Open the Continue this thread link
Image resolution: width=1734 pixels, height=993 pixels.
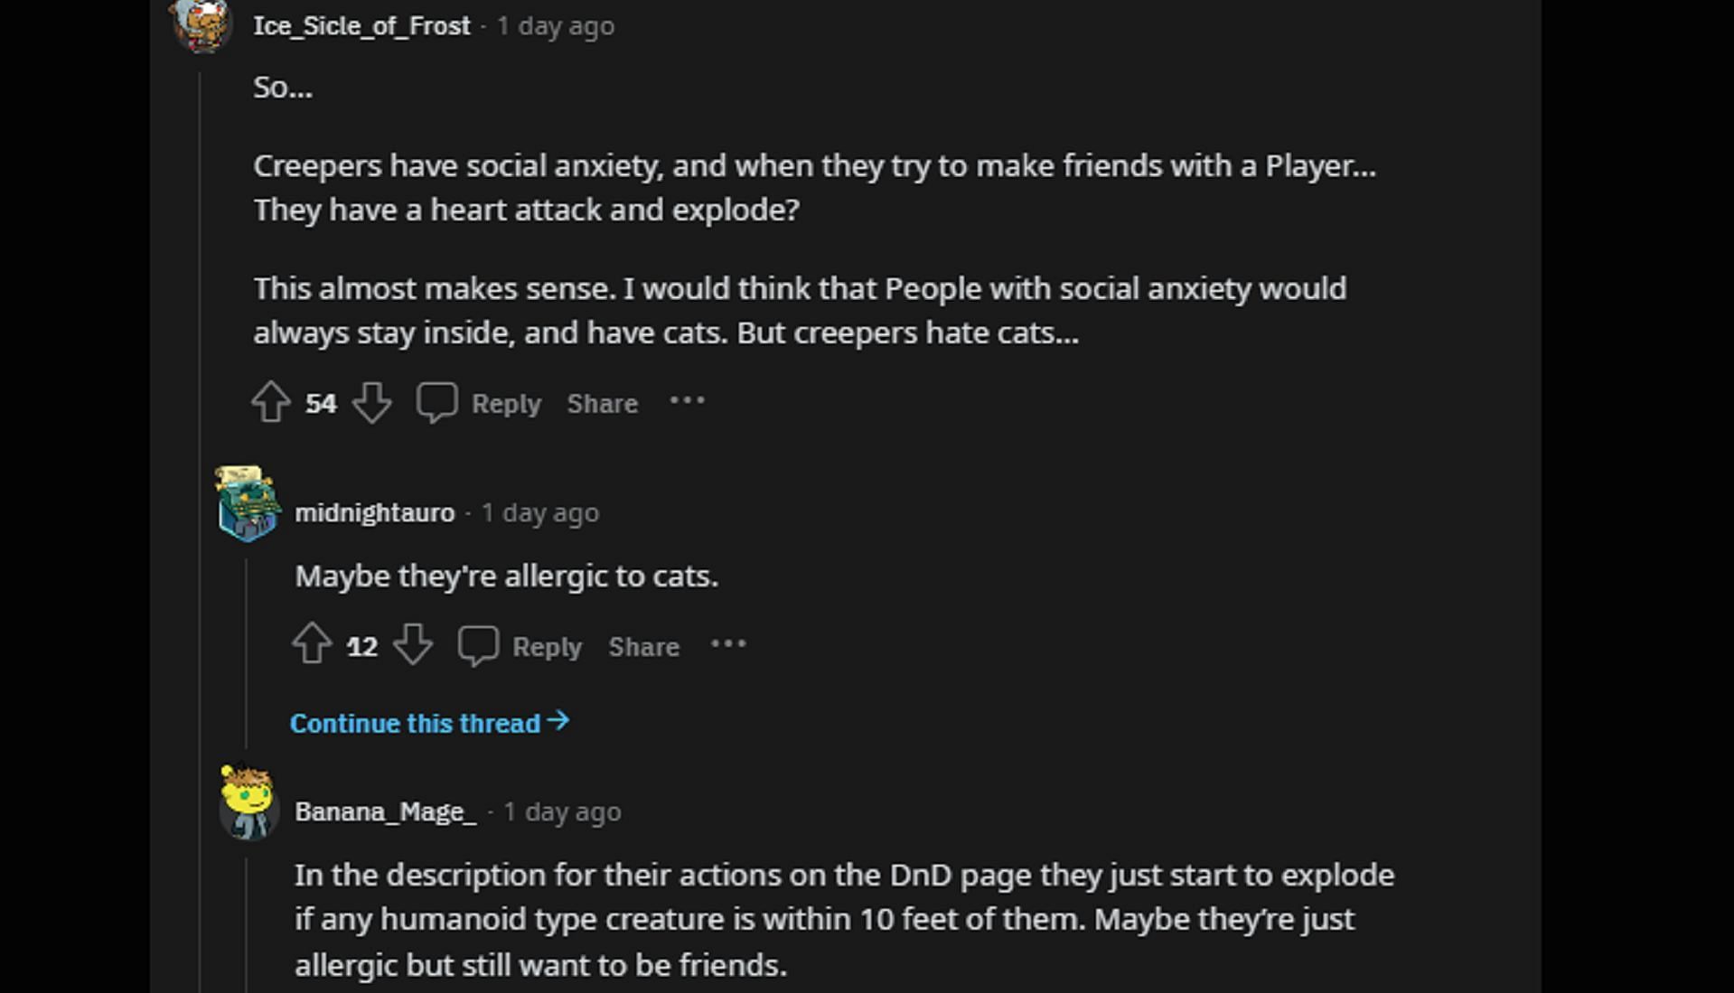429,723
